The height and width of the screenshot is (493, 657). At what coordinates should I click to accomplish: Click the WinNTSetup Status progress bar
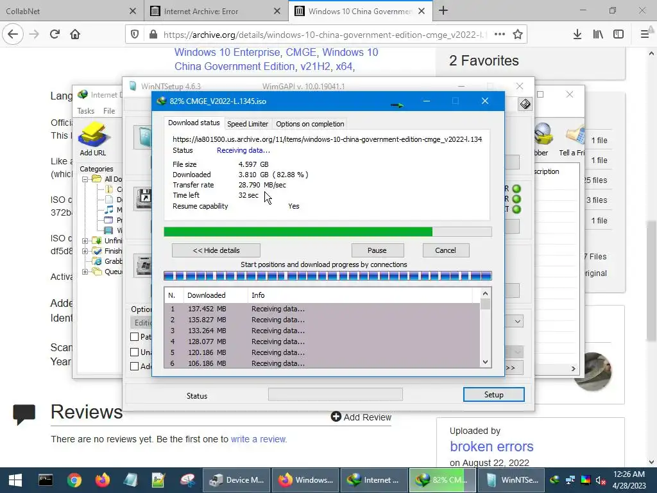point(335,394)
